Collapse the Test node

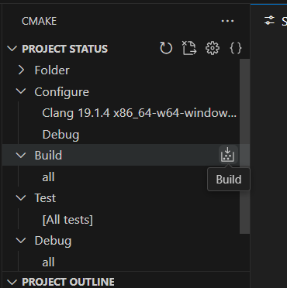[x=21, y=198]
